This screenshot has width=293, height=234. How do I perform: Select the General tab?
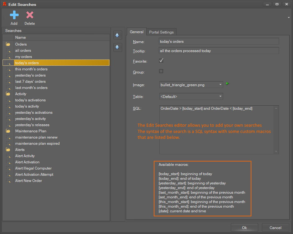pos(137,32)
